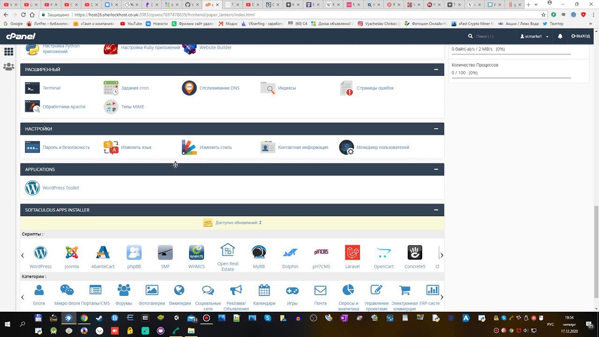Open the MIME types (Типы MIME) icon
This screenshot has height=337, width=599.
(x=111, y=107)
